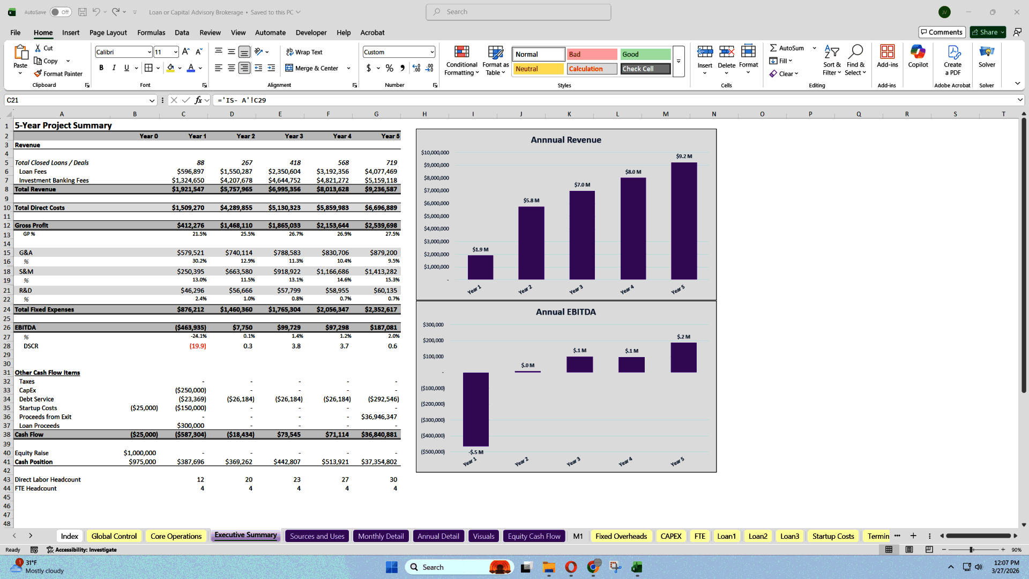Launch Copilot from the ribbon
Viewport: 1029px width, 579px height.
(x=918, y=58)
